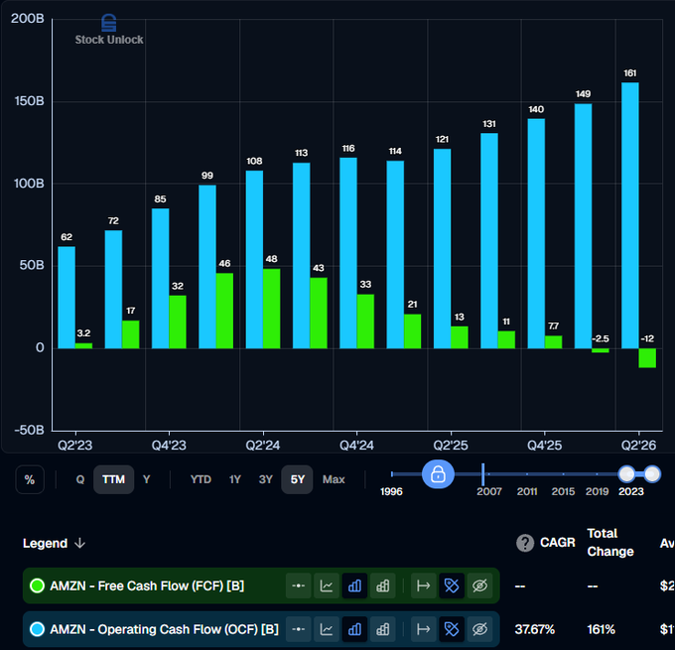Switch Free Cash Flow series to stacked bars
Viewport: 675px width, 650px height.
point(383,585)
